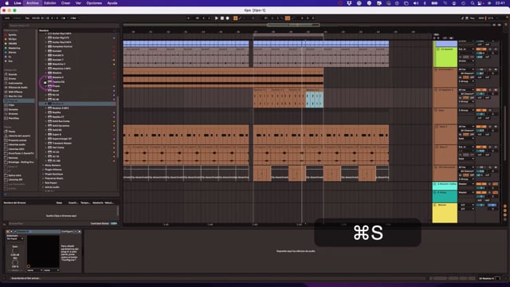Click the Nombre header of plug-in list
This screenshot has width=510, height=287.
tap(44, 30)
